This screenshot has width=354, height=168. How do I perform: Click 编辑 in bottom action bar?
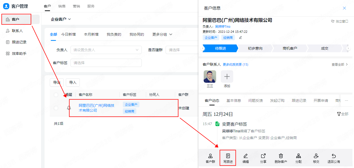[x=246, y=158]
